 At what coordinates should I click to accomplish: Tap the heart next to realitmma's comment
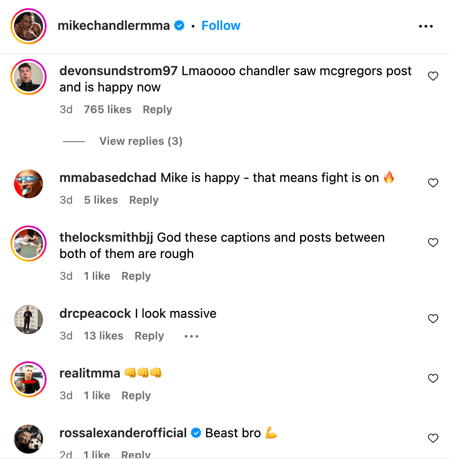click(x=433, y=378)
